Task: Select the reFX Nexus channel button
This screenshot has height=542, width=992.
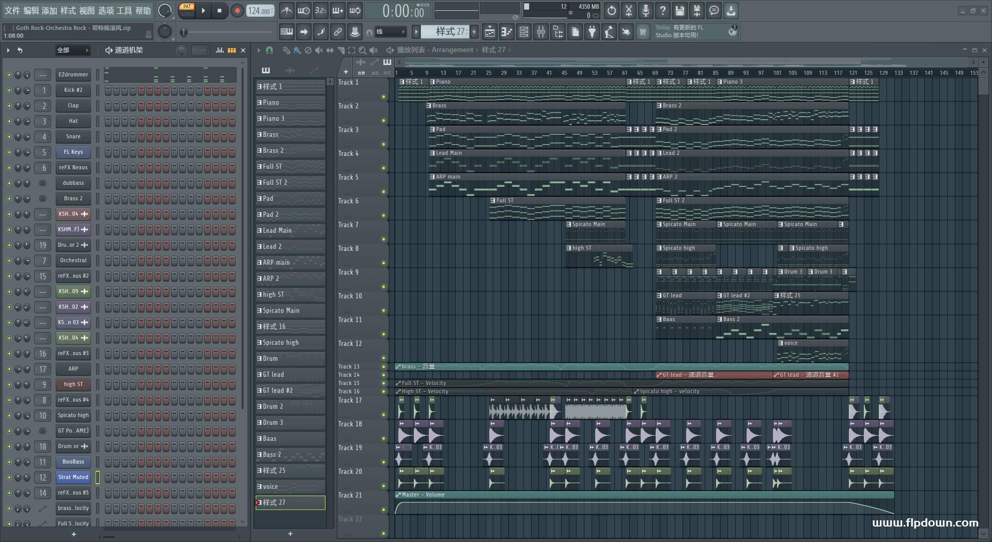Action: pos(73,168)
